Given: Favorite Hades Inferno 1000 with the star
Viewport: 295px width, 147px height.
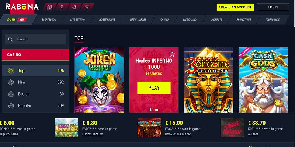Looking at the screenshot, I should pyautogui.click(x=171, y=54).
